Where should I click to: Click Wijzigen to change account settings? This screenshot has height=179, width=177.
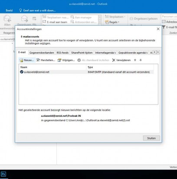(x=66, y=60)
